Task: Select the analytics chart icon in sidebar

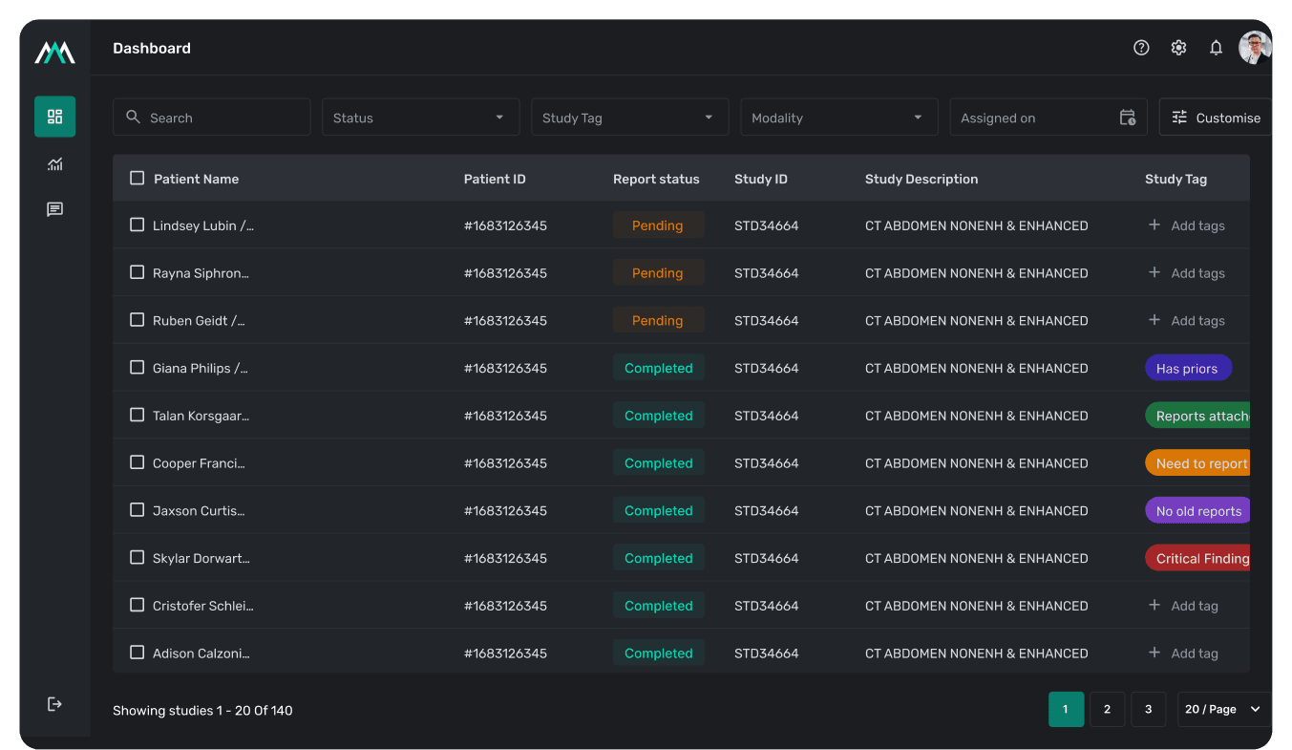Action: click(x=54, y=163)
